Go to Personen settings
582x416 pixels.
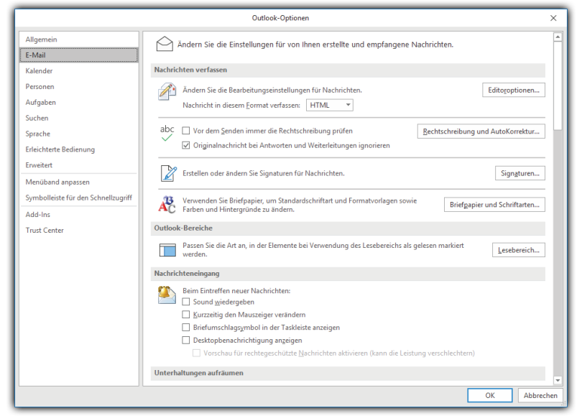(79, 86)
